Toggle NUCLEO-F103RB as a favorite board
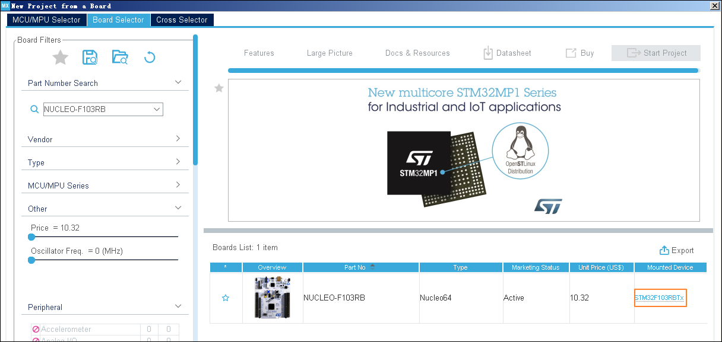 (x=226, y=298)
